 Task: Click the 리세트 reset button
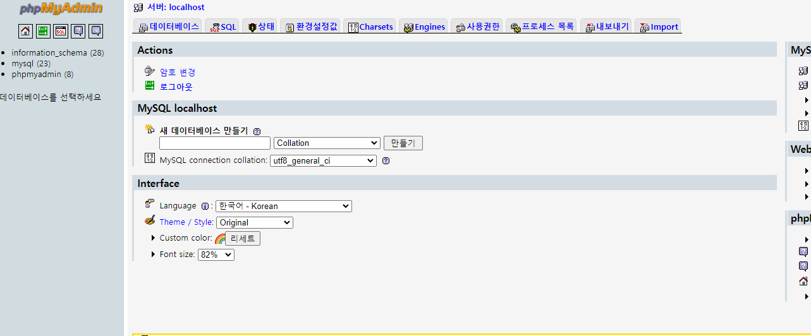pos(243,239)
